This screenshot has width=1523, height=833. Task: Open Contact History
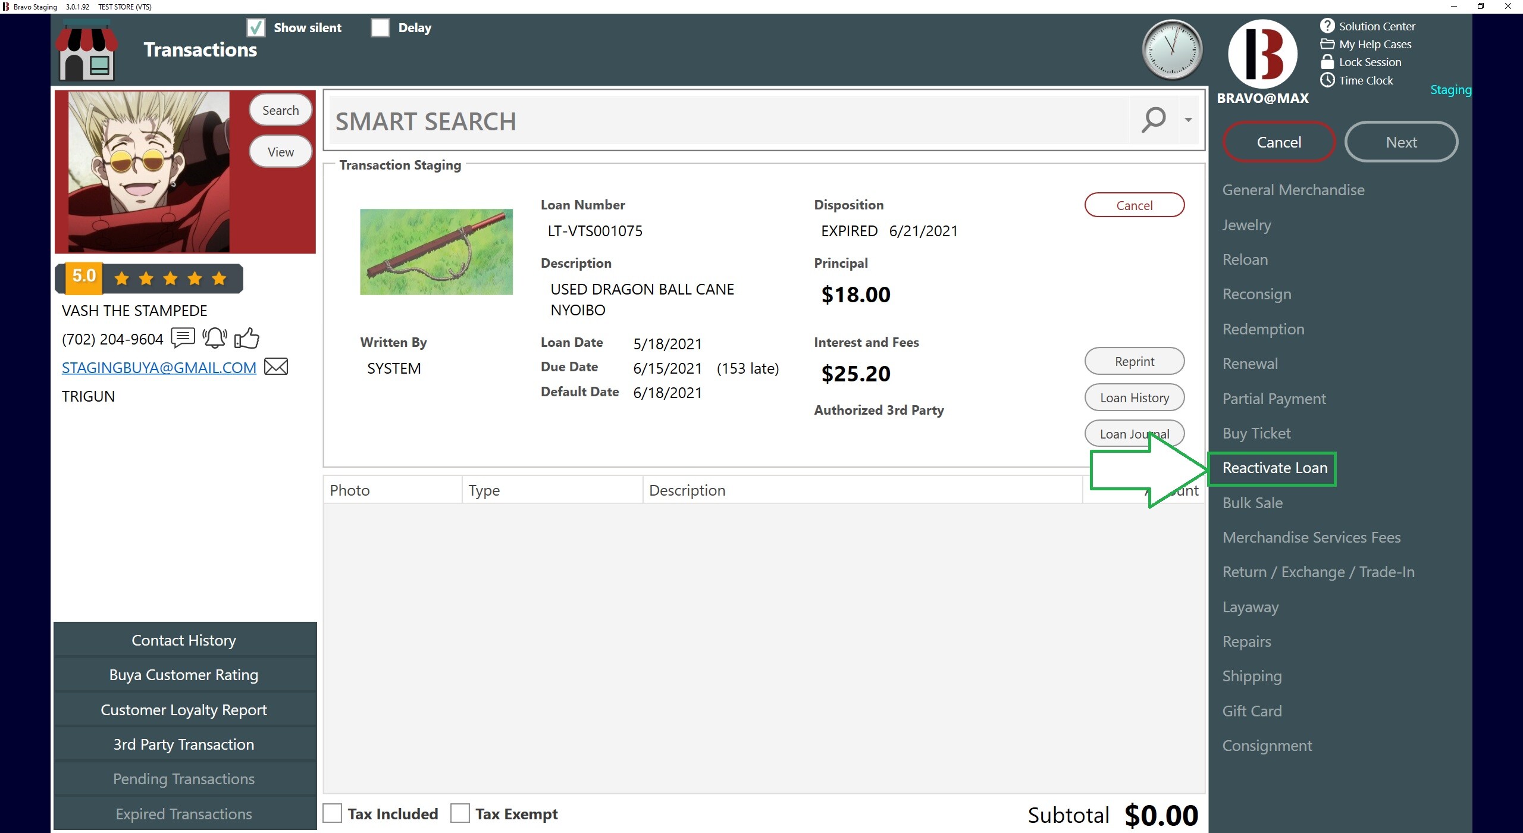tap(184, 640)
